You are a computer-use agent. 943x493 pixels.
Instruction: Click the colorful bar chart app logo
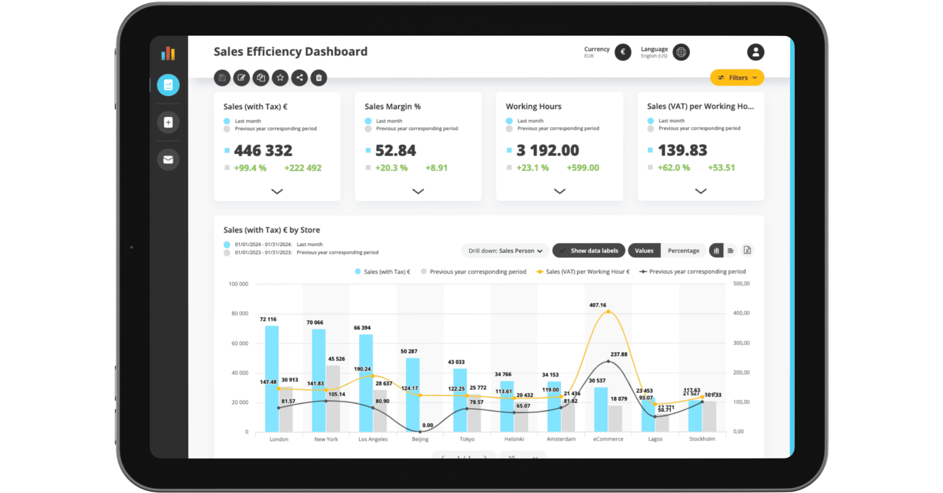[168, 53]
